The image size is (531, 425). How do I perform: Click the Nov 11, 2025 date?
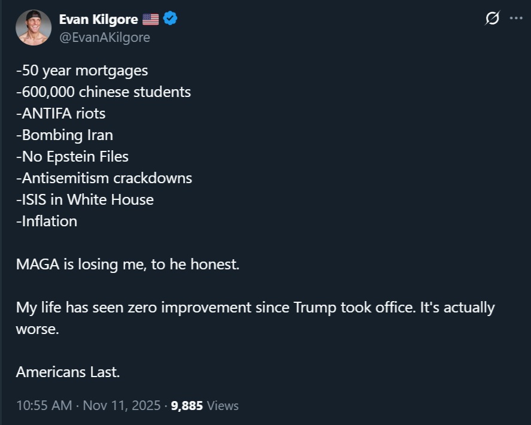122,405
